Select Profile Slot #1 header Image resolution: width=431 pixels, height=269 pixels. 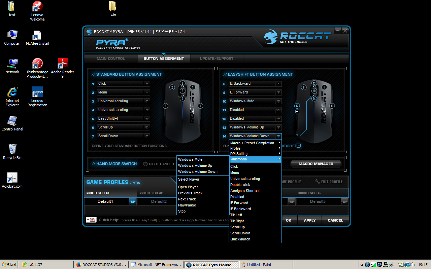(111, 193)
